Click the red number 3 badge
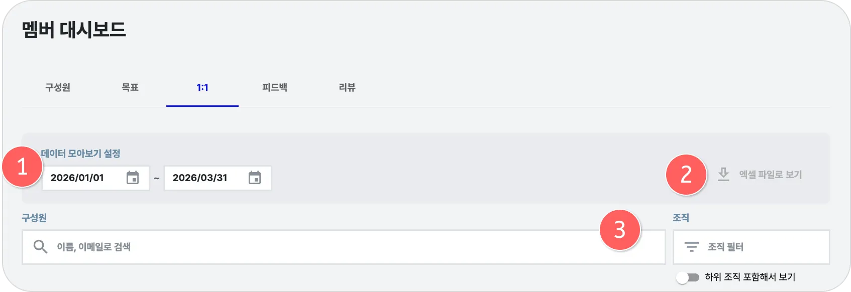Viewport: 851px width, 292px height. (x=620, y=230)
